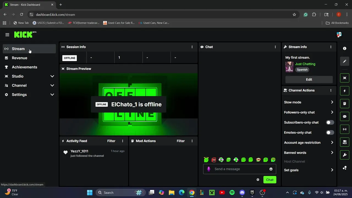Insert the heart-eyes crying emote
352x198 pixels.
[273, 159]
